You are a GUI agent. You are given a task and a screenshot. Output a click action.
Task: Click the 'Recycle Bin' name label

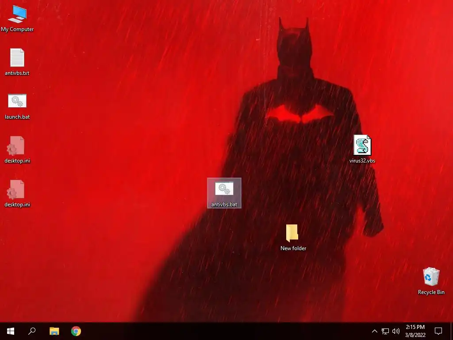click(x=431, y=292)
